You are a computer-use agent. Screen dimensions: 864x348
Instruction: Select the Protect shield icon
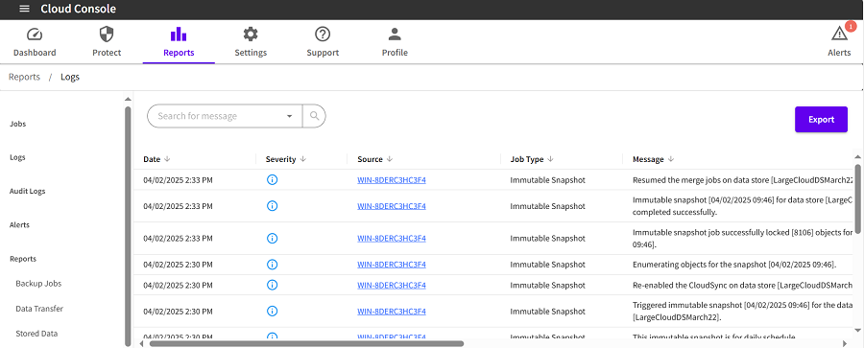click(x=107, y=35)
